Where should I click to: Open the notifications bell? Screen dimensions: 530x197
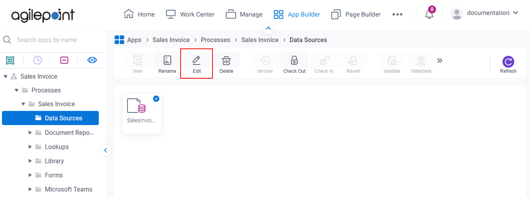coord(429,14)
